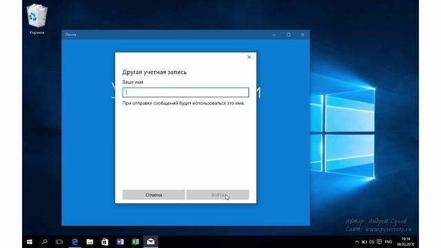Viewport: 441px width, 248px height.
Task: Close the Почта window
Action: (302, 34)
